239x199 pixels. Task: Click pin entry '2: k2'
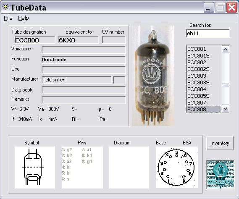67,155
